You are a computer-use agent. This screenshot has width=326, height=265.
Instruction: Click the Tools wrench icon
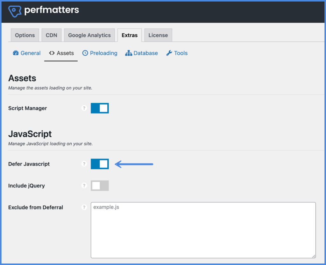(169, 53)
